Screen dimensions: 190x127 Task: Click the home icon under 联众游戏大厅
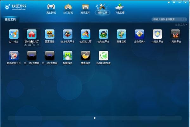34,45
